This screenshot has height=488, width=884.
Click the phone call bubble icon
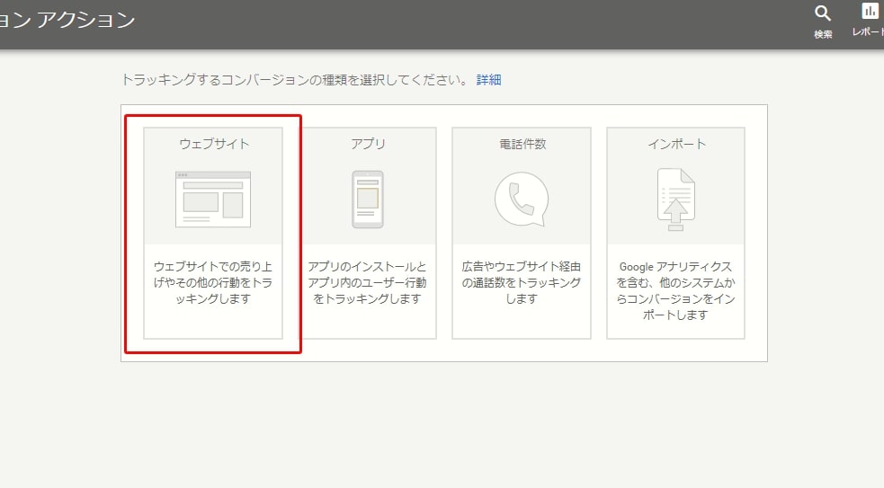click(522, 200)
